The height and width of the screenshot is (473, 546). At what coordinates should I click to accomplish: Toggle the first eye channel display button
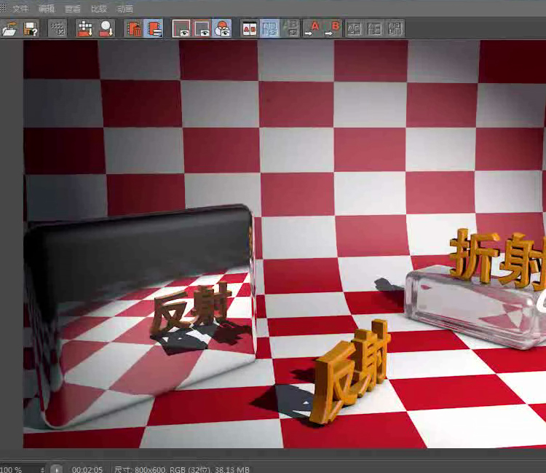pyautogui.click(x=181, y=28)
